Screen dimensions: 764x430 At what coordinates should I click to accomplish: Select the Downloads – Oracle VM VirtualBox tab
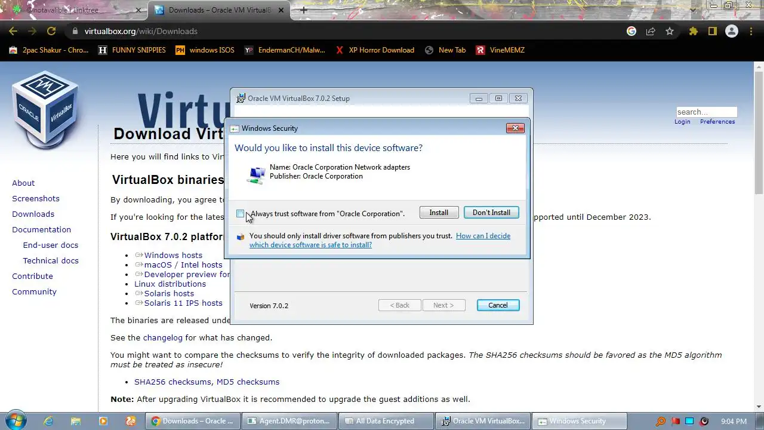pos(218,10)
